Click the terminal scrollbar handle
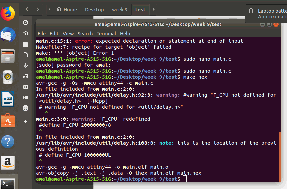 point(280,157)
